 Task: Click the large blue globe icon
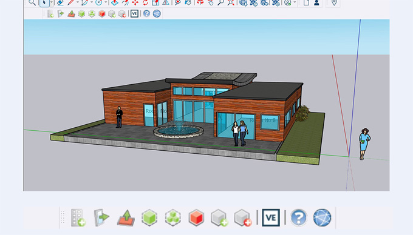tap(322, 217)
